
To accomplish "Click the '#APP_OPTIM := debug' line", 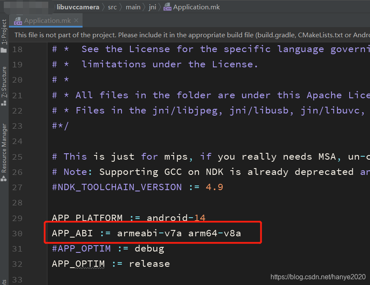I will coord(108,249).
